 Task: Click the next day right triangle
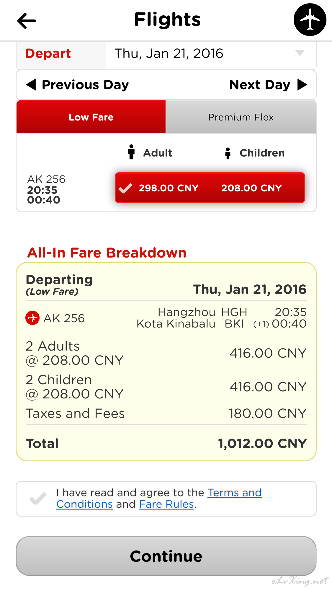pyautogui.click(x=302, y=85)
